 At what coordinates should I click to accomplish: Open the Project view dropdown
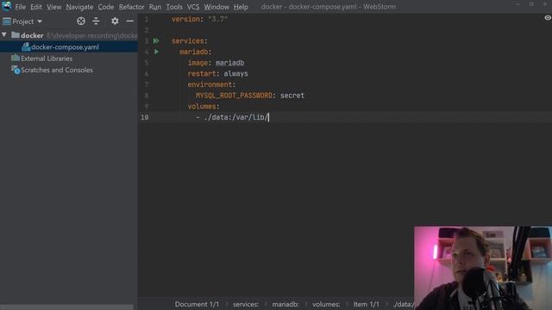(22, 22)
